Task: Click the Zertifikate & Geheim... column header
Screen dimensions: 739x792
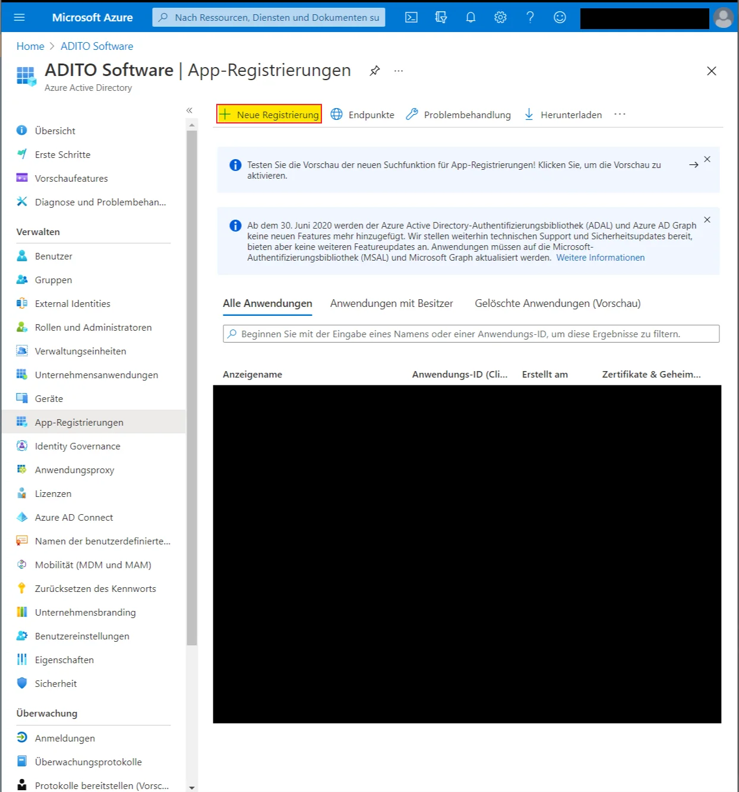Action: point(651,375)
